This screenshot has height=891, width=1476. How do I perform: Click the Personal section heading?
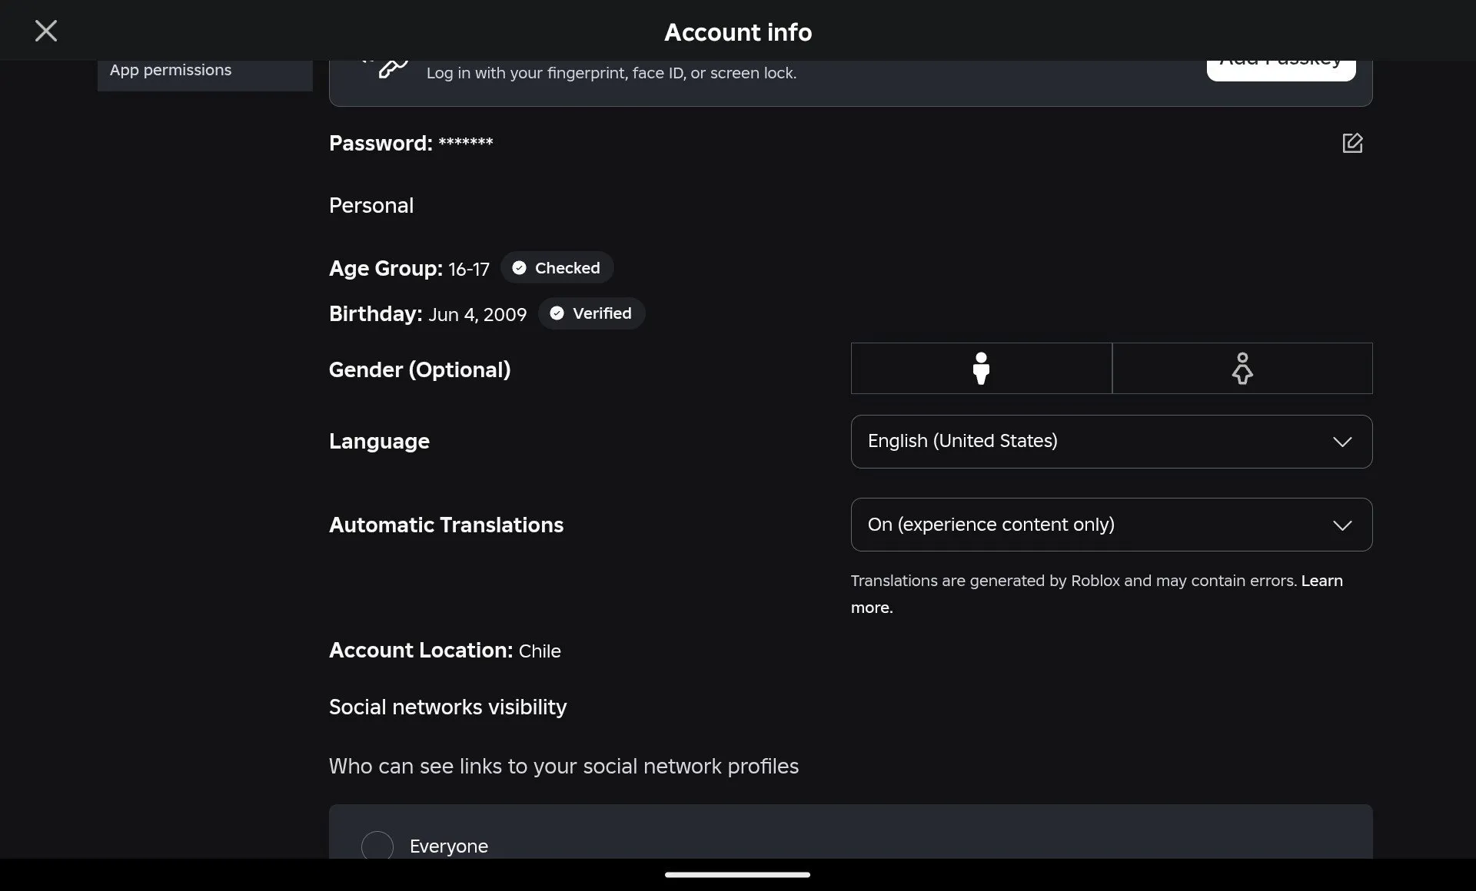click(x=371, y=205)
